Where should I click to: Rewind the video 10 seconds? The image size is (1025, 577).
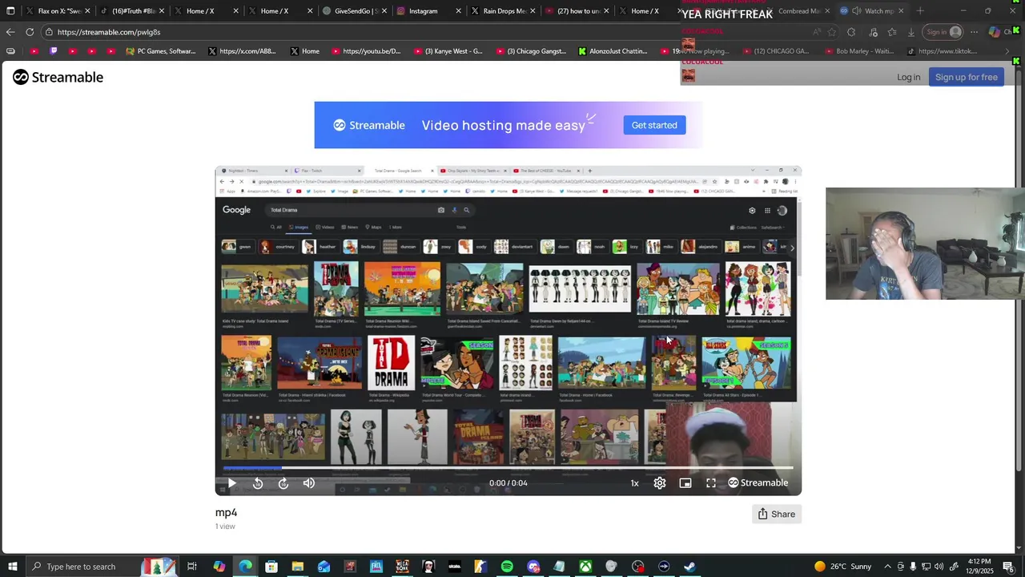258,483
